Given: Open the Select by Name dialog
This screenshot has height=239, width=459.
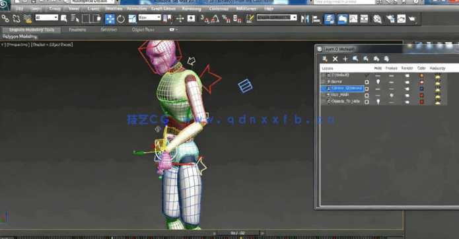Looking at the screenshot, I should tap(75, 18).
